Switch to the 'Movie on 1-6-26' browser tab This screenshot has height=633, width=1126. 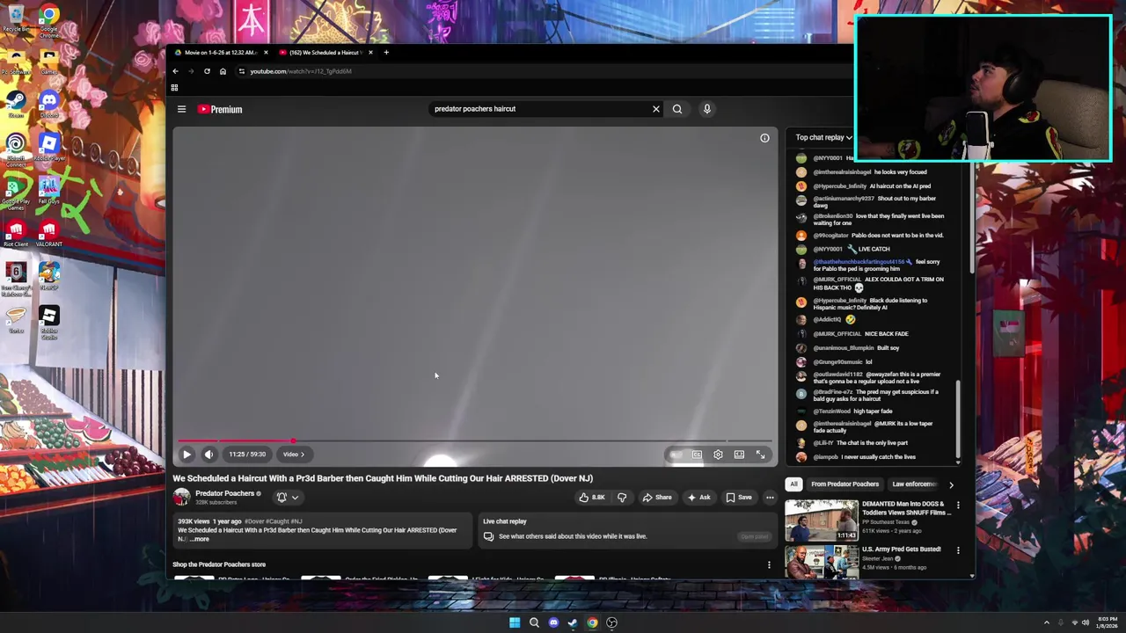pyautogui.click(x=220, y=53)
